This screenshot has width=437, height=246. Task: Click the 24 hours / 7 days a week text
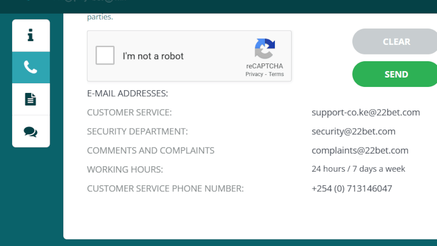coord(358,169)
